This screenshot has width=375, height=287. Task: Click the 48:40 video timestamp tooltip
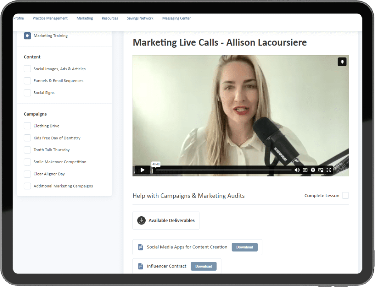(156, 164)
